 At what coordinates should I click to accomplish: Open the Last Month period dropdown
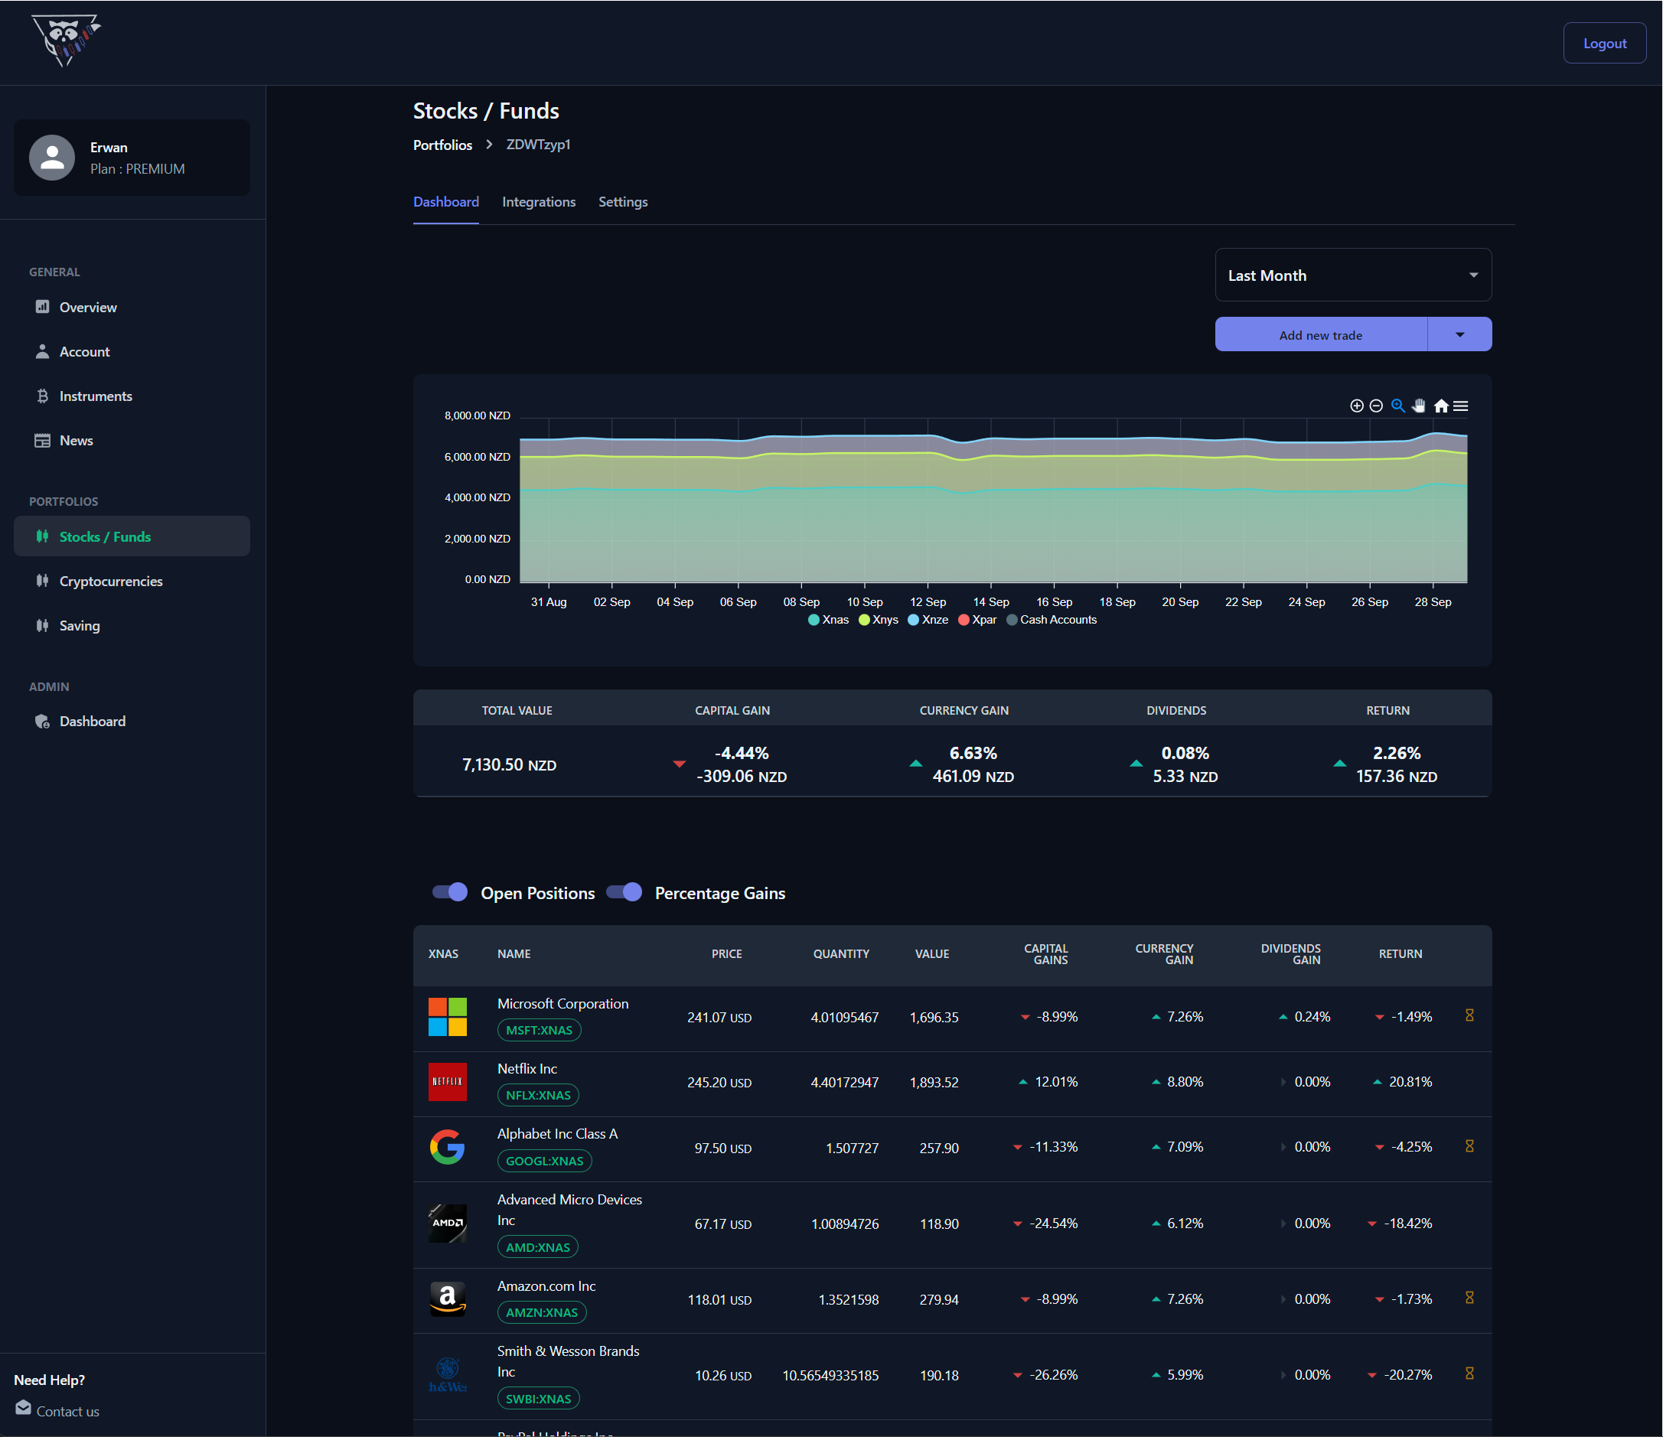coord(1353,275)
